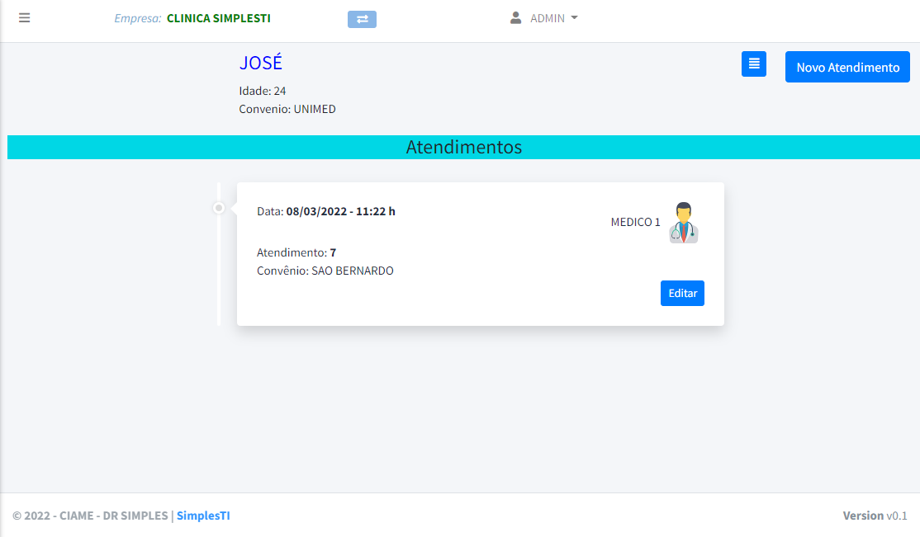Click the switch company arrows button
The height and width of the screenshot is (537, 920).
coord(362,19)
